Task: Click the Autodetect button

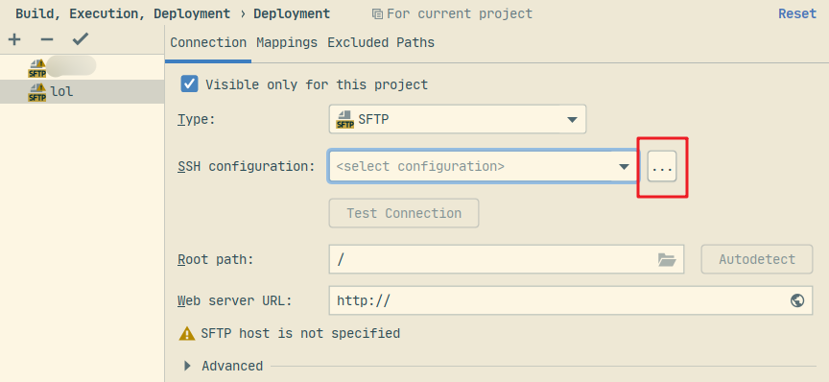Action: click(x=757, y=259)
